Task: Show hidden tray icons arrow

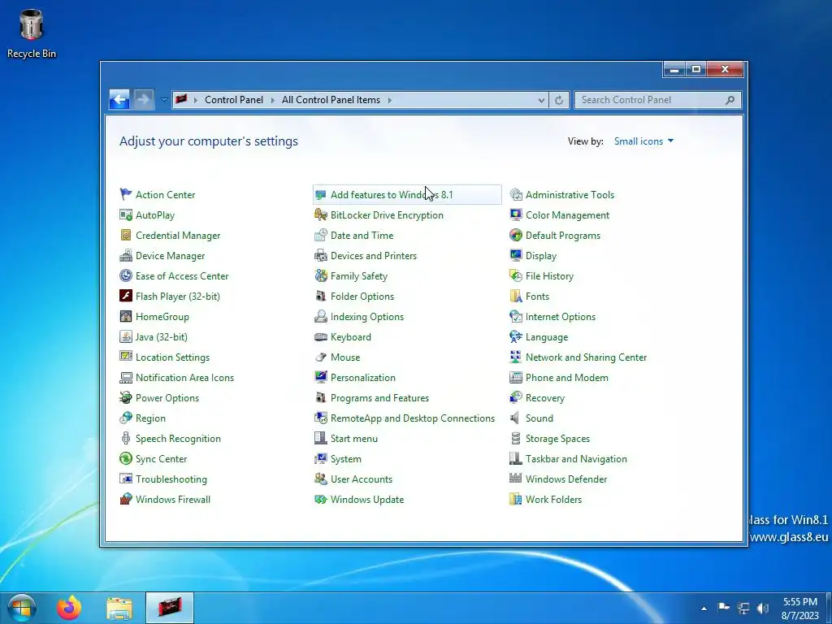Action: click(x=704, y=609)
